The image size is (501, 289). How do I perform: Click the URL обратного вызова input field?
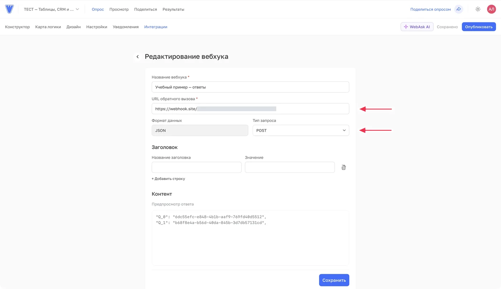pyautogui.click(x=250, y=109)
